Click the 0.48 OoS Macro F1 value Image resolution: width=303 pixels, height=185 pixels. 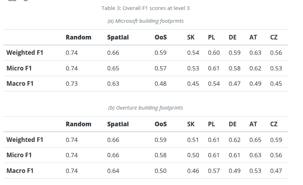161,84
